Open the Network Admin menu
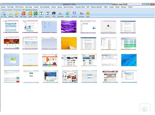155x115 pixels. tap(69, 7)
